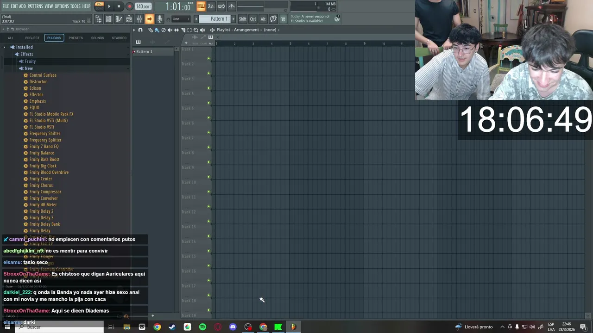Screen dimensions: 593x333
Task: Choose the Select tool in Playlist
Action: click(x=189, y=30)
